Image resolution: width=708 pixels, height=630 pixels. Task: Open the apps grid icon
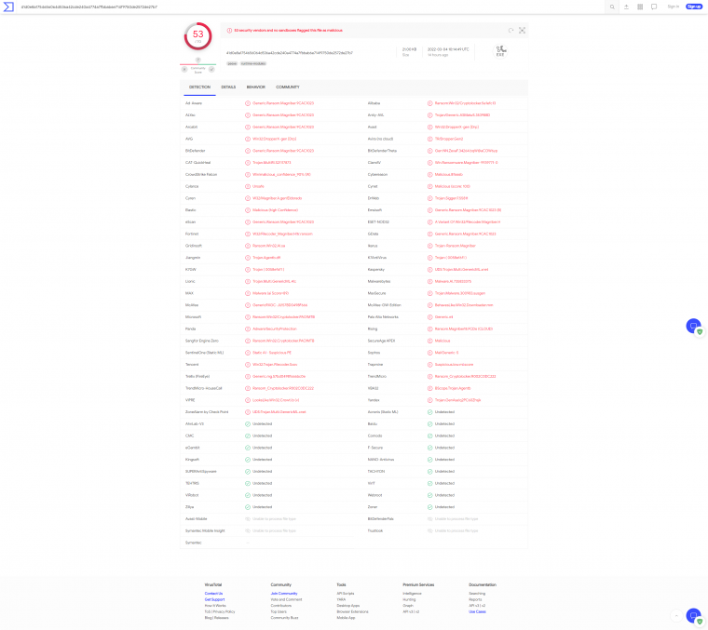click(640, 7)
